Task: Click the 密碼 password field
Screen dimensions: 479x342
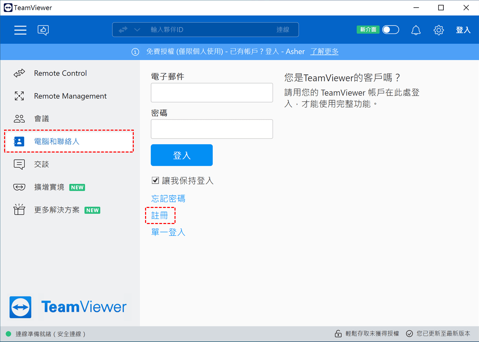Action: click(212, 129)
